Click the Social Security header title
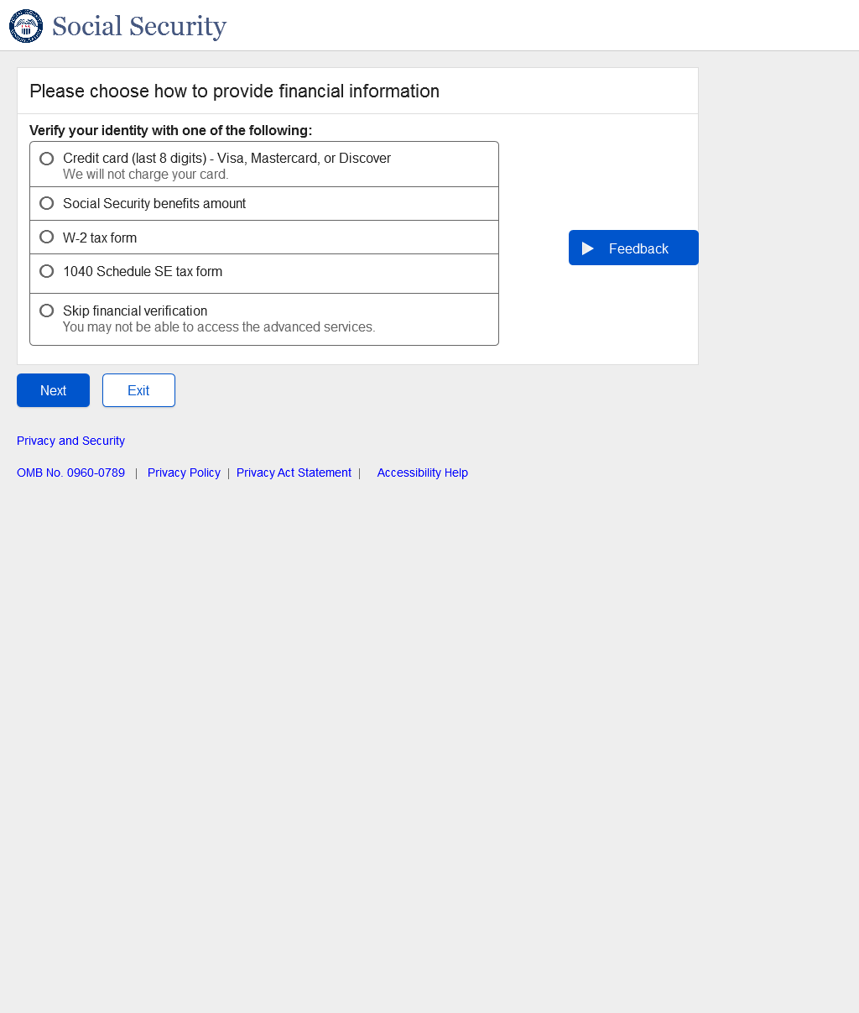This screenshot has height=1013, width=859. click(x=139, y=26)
